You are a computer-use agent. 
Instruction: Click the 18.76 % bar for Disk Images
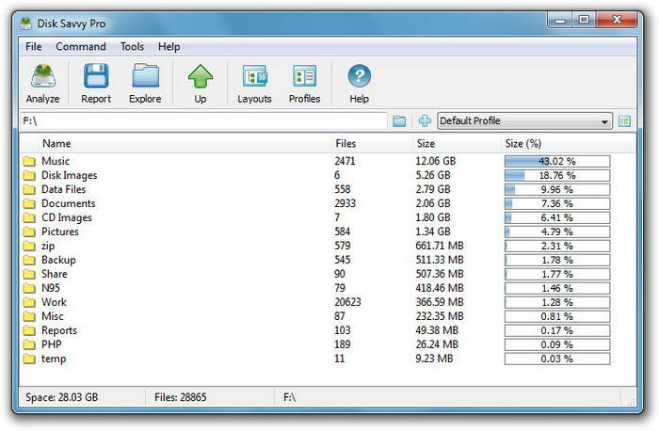pyautogui.click(x=557, y=175)
